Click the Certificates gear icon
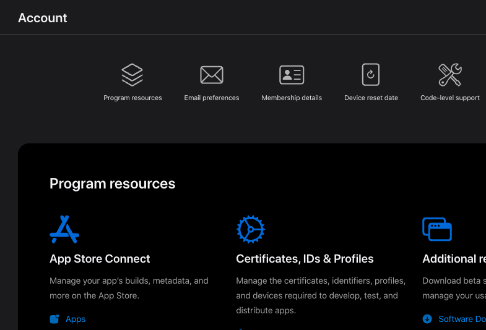 (x=251, y=229)
